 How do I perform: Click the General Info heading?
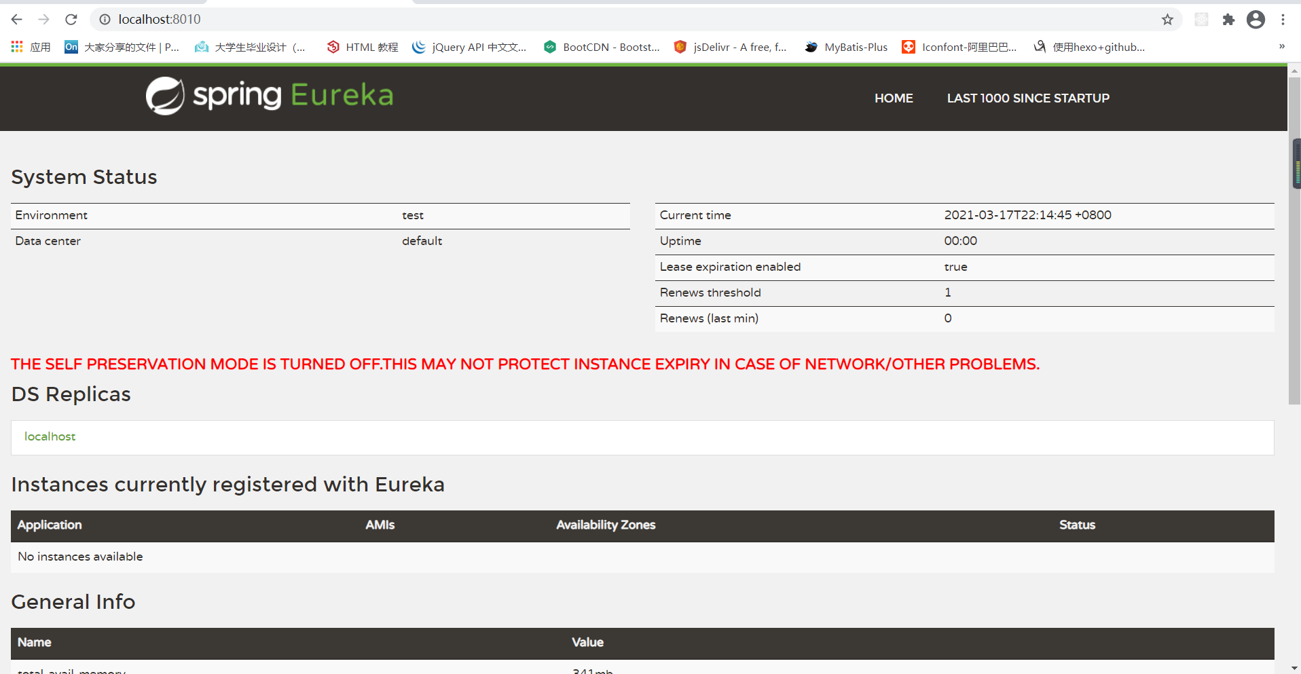click(73, 602)
